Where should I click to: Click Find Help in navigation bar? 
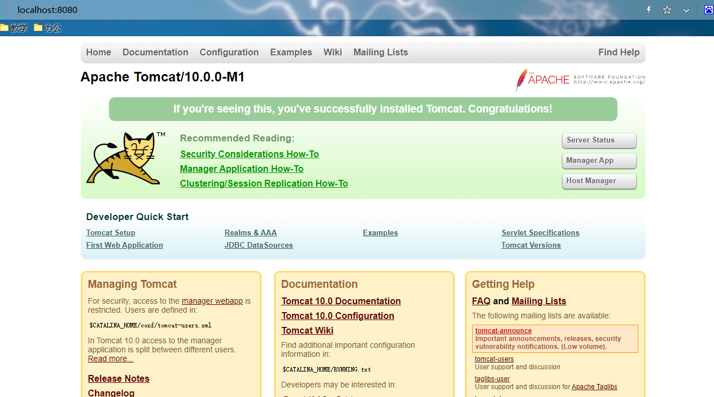619,52
